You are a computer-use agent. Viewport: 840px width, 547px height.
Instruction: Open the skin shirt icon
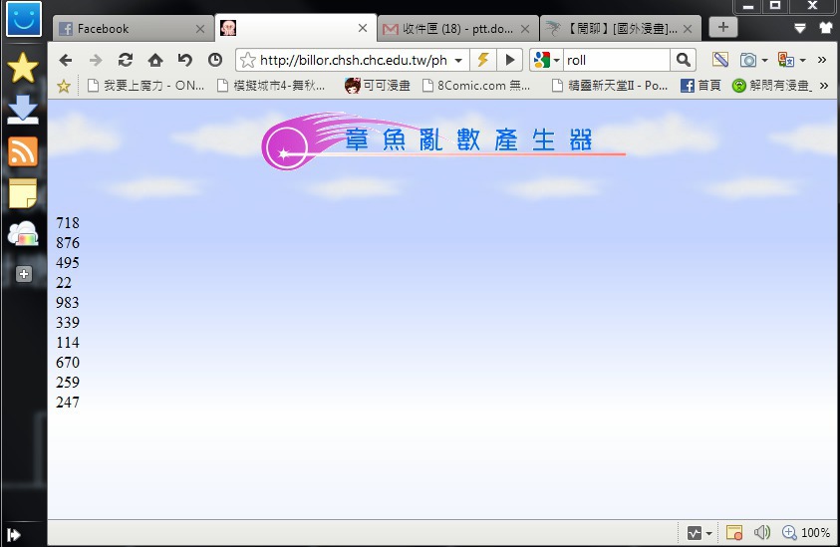(x=827, y=28)
